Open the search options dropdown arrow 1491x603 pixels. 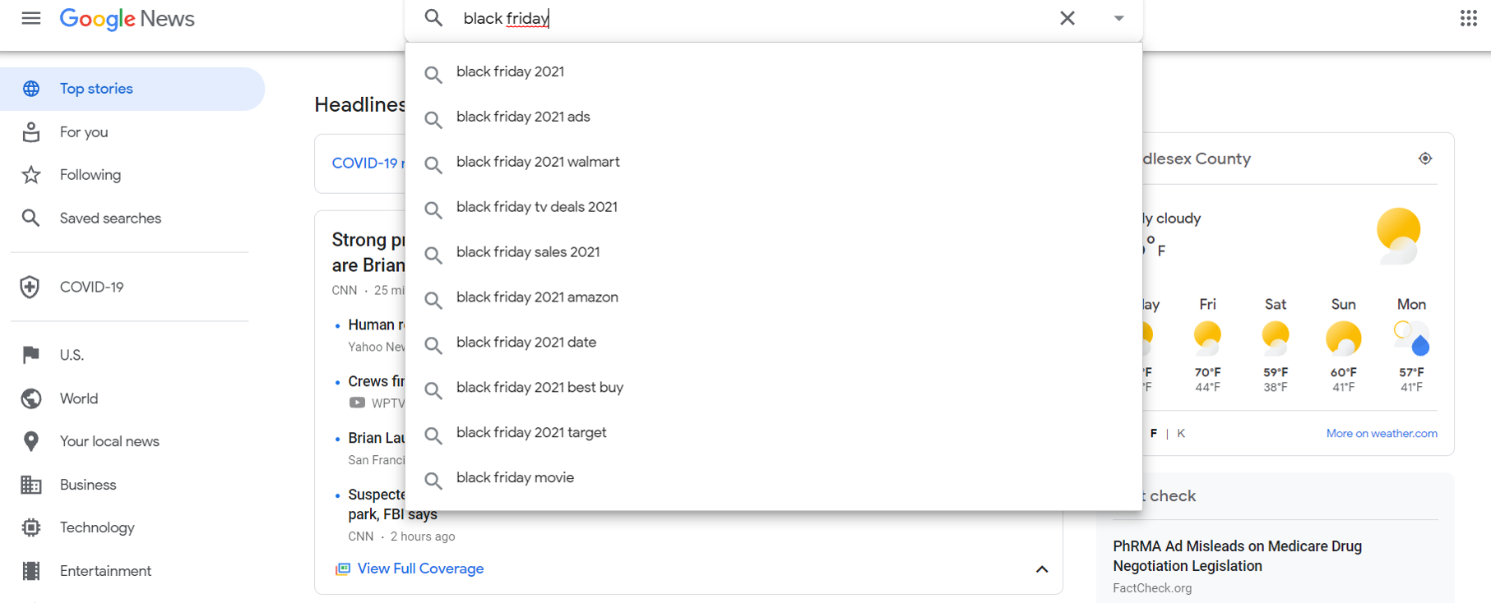coord(1118,18)
